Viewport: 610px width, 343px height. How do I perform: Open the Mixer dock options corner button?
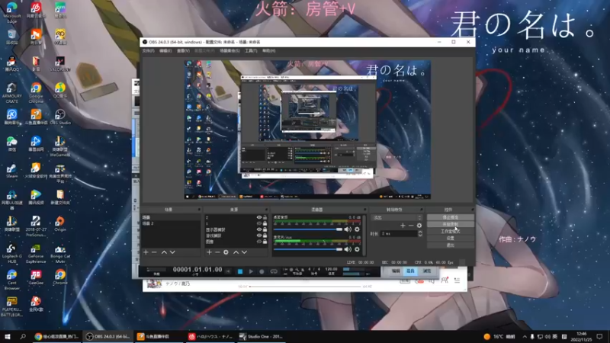click(x=364, y=210)
